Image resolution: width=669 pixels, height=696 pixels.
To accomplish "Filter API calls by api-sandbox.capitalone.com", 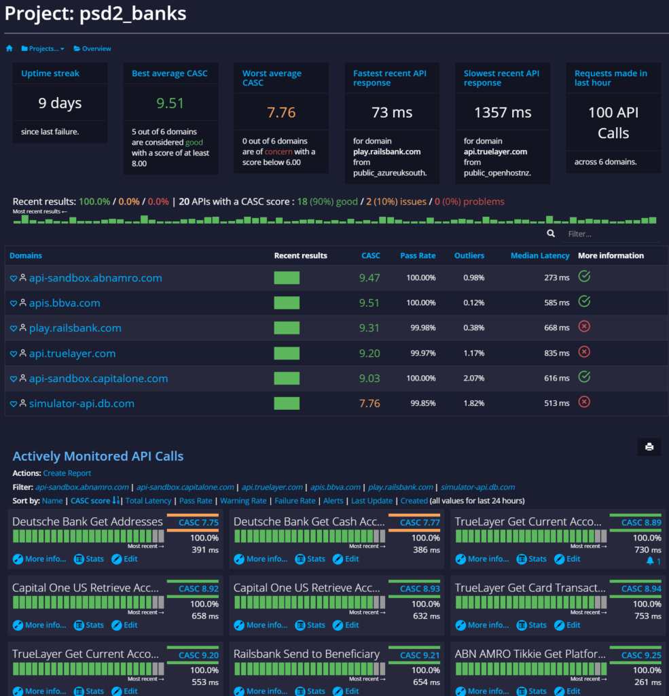I will (185, 487).
